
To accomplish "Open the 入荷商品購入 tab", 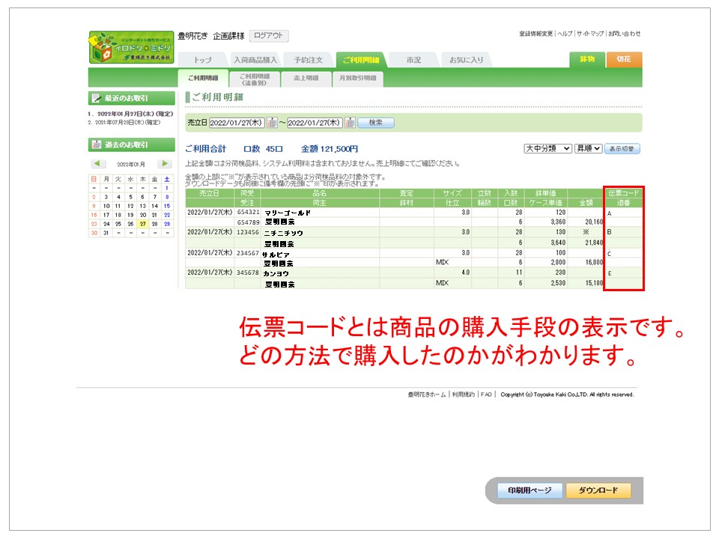I will [255, 59].
